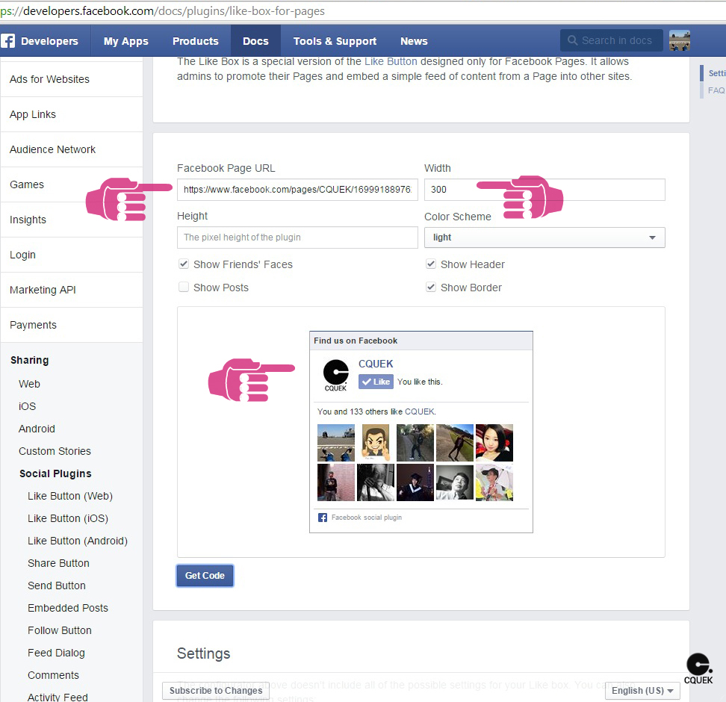
Task: Open Like Button (Android) page
Action: tap(78, 541)
